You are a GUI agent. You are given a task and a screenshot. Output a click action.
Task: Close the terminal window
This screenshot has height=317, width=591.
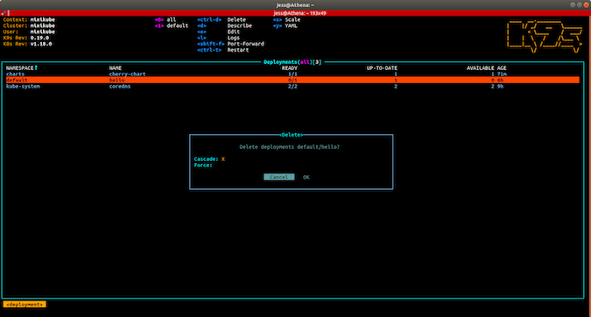[x=586, y=5]
